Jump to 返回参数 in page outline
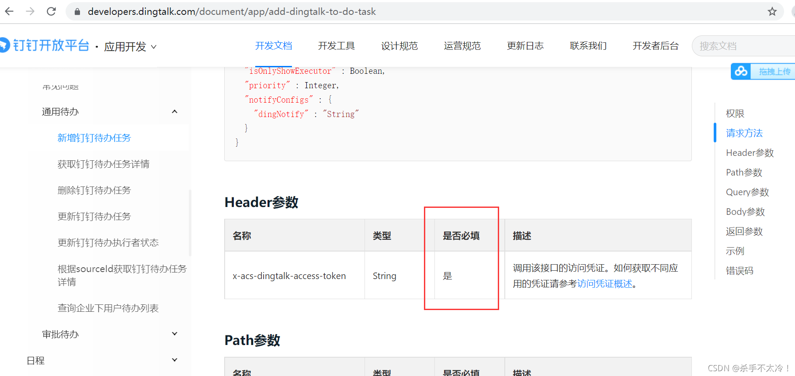Screen dimensions: 795x376 tap(744, 231)
